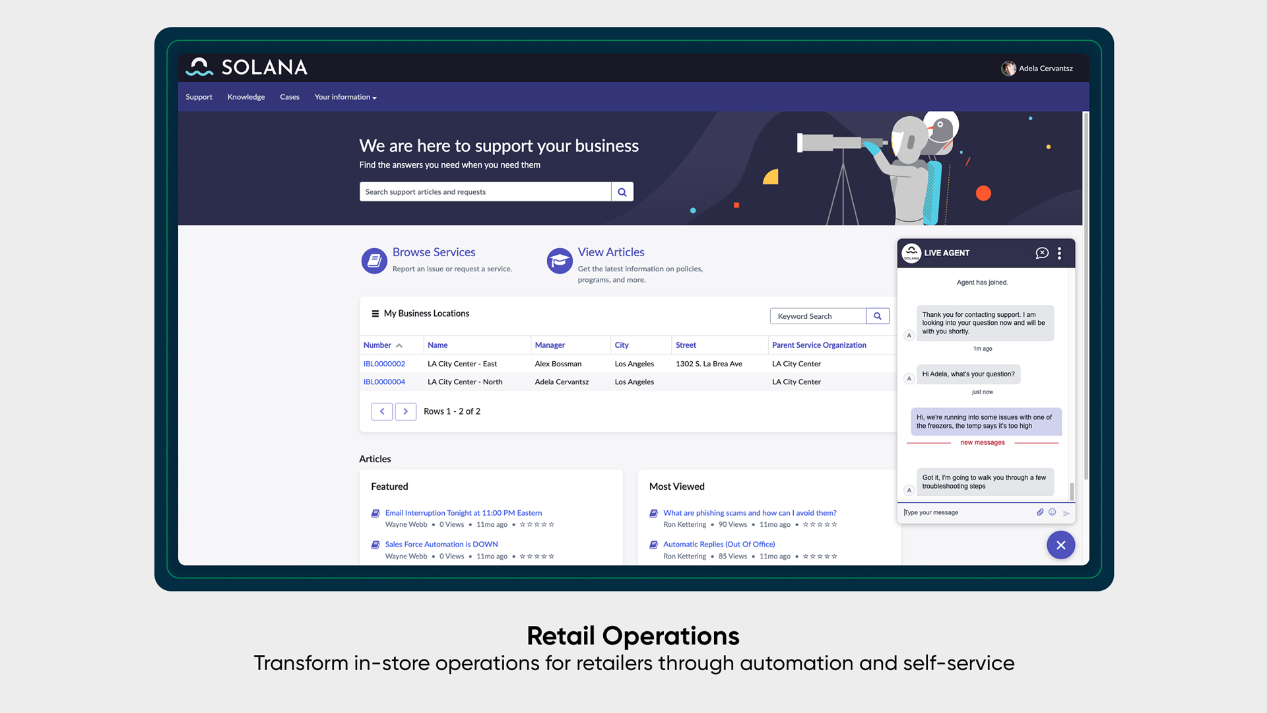Click the Type your message field

(963, 512)
